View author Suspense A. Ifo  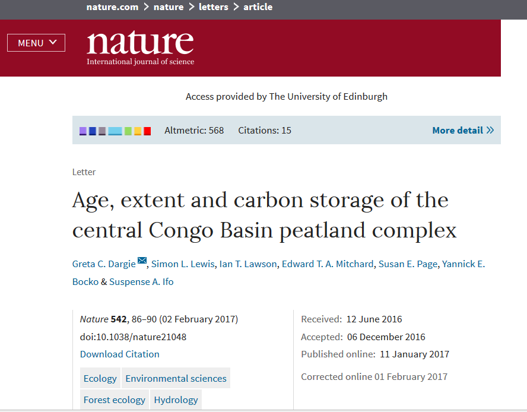(x=141, y=282)
